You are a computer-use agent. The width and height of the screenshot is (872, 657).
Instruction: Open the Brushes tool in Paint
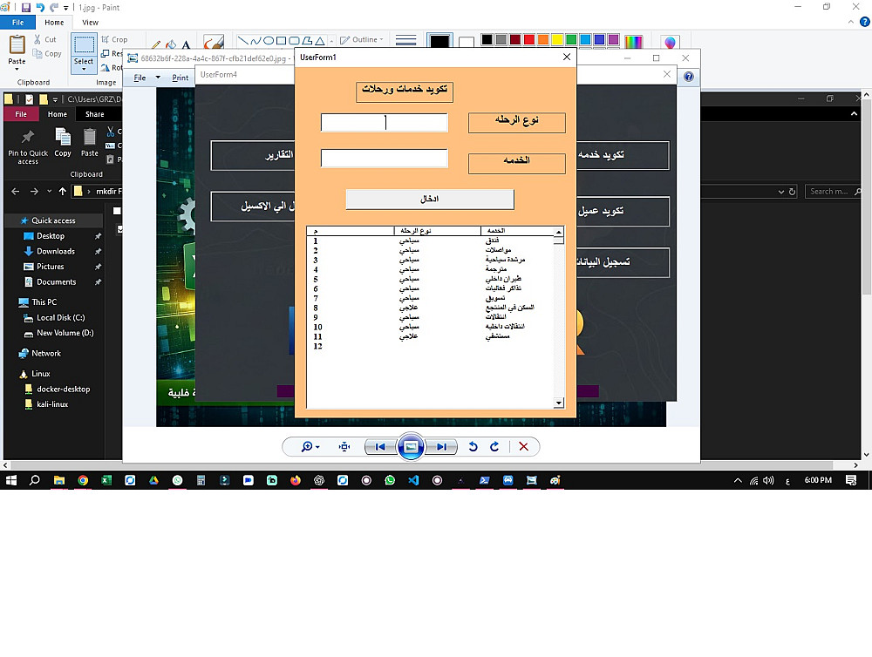click(213, 42)
